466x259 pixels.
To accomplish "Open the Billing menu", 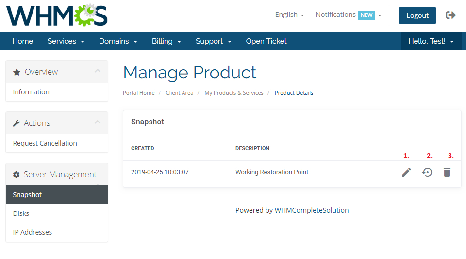I will click(x=166, y=41).
